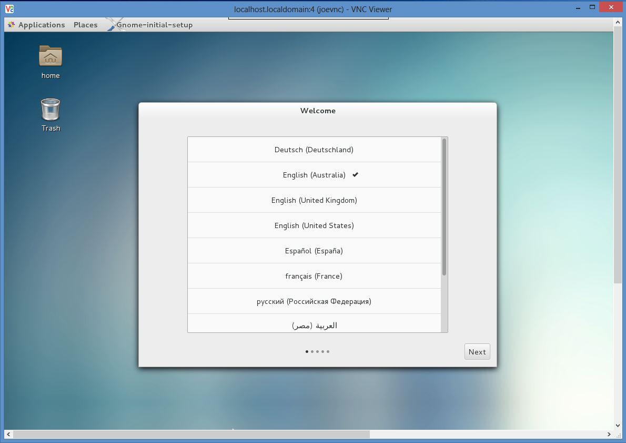Select français (France) as language

tap(314, 275)
